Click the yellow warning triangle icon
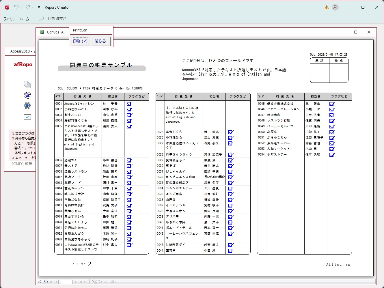The width and height of the screenshot is (384, 288). (x=327, y=8)
